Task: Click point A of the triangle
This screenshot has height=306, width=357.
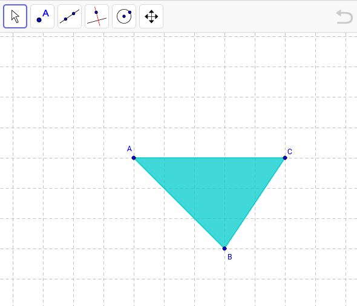Action: click(134, 158)
